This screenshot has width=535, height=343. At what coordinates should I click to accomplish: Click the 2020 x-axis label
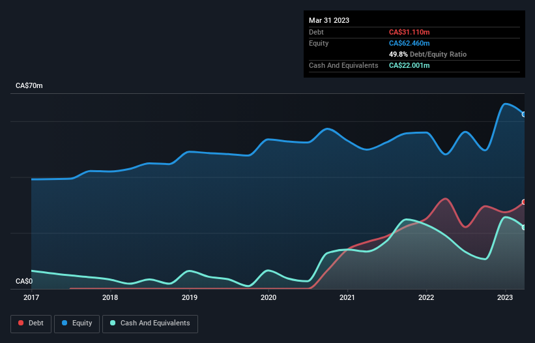click(268, 297)
